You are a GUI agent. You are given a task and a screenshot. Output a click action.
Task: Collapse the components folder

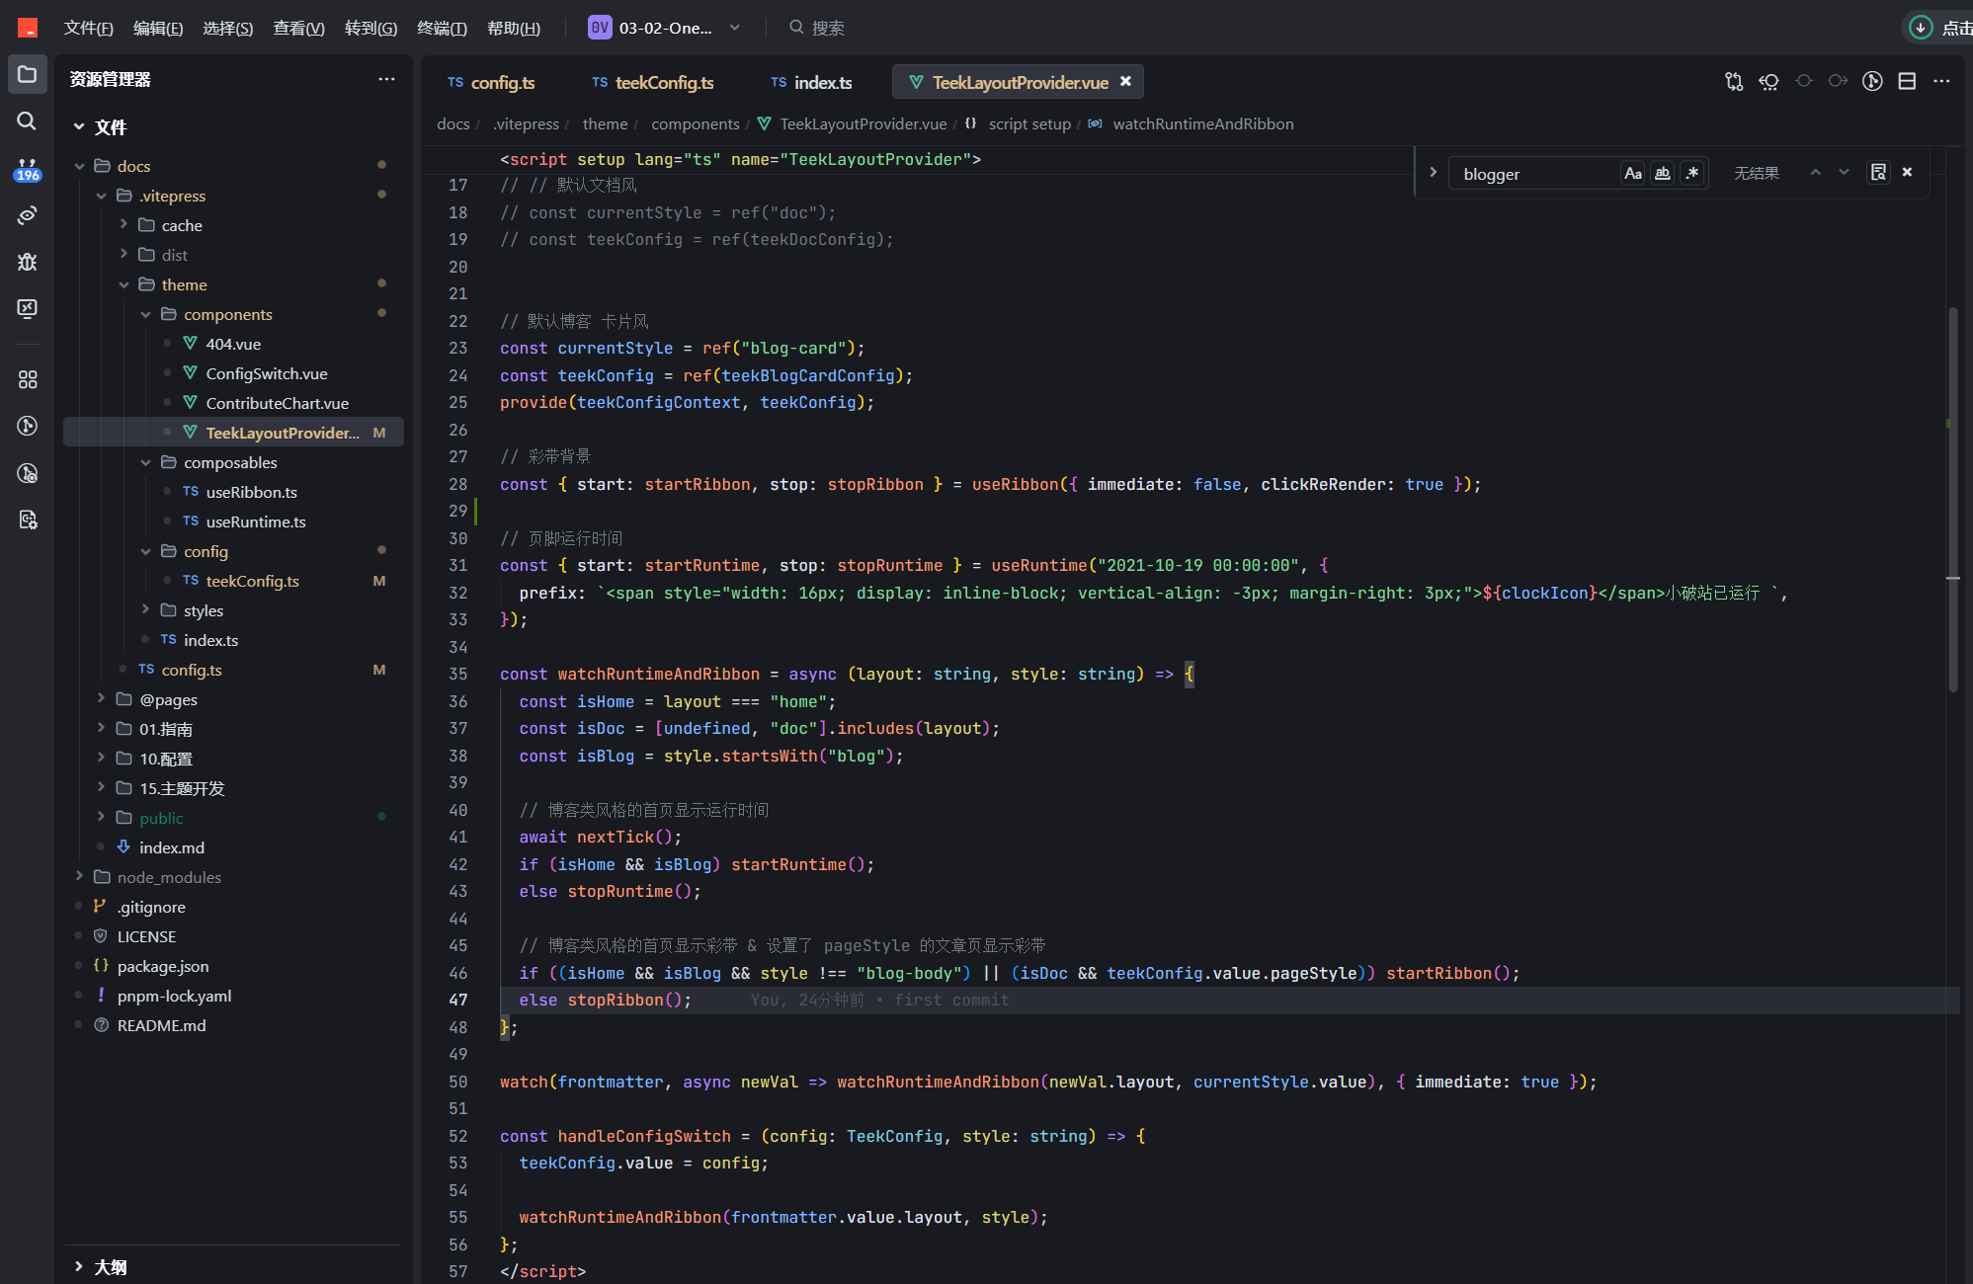click(x=145, y=314)
